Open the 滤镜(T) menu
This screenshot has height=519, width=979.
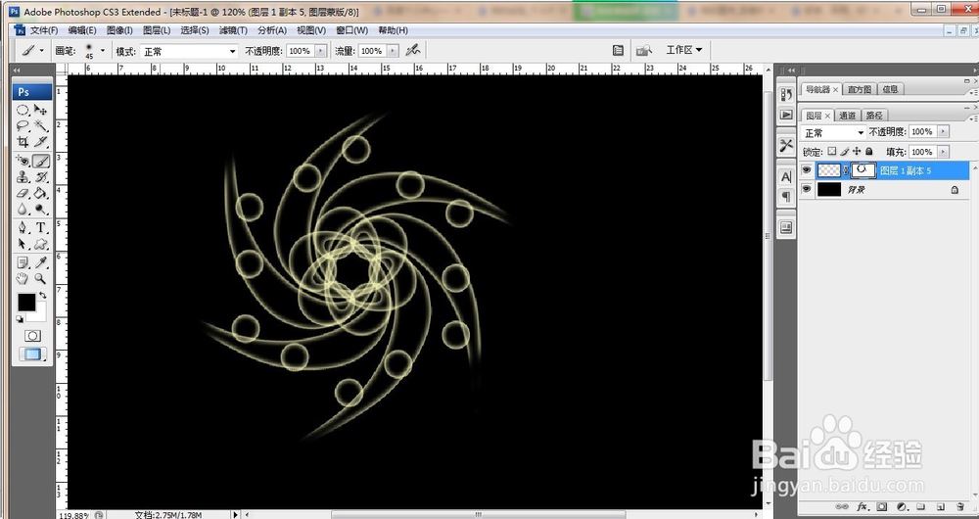(233, 30)
